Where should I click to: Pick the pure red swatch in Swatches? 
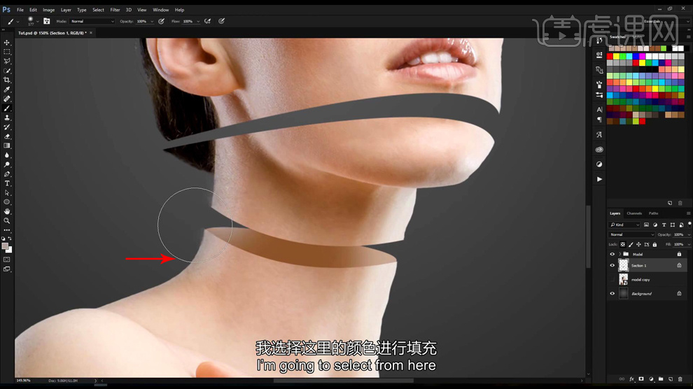(610, 57)
